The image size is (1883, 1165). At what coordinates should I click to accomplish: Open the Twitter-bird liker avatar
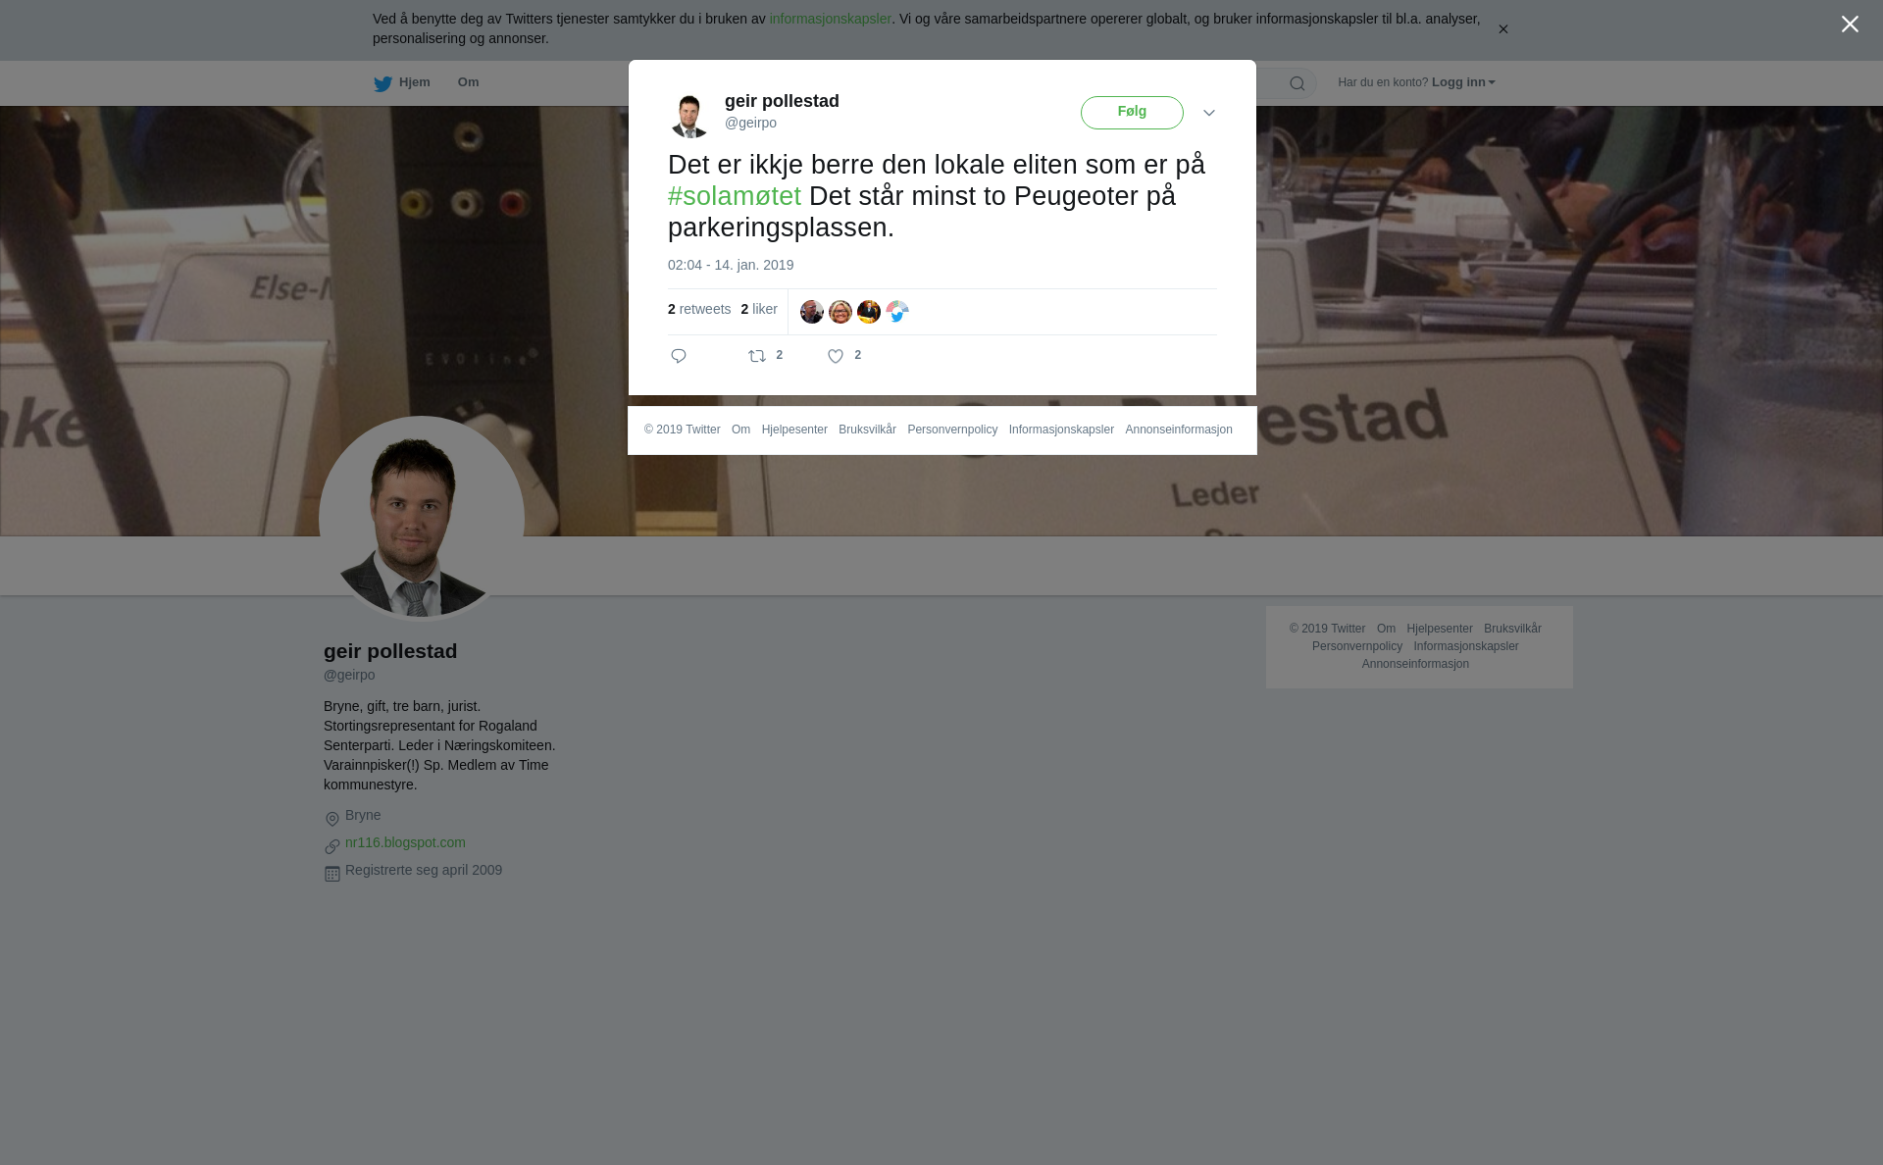coord(897,312)
